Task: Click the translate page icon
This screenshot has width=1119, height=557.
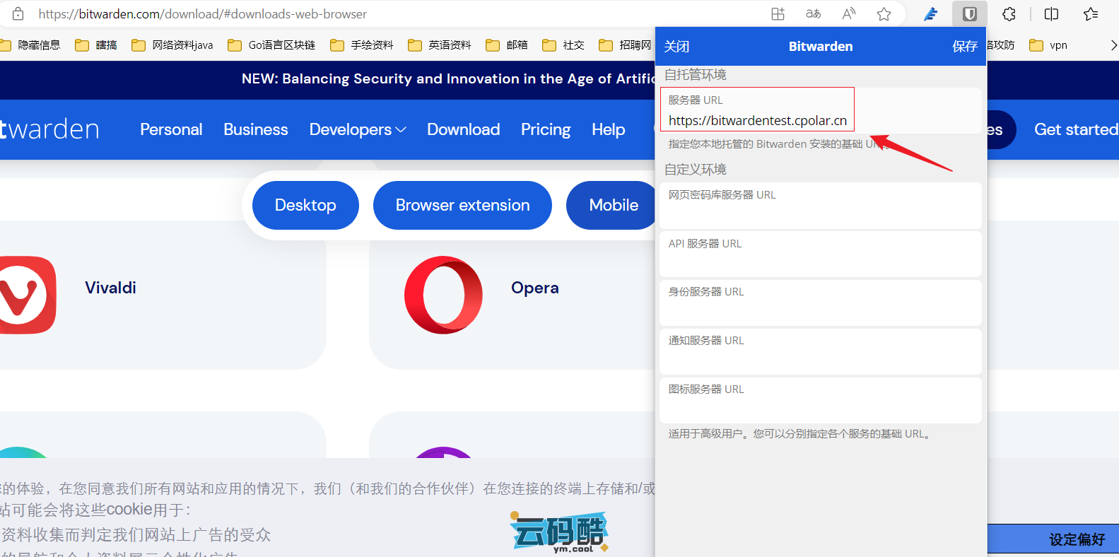Action: coord(813,14)
